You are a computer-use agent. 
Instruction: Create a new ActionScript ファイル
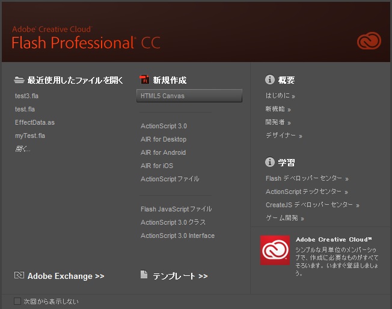pos(170,179)
